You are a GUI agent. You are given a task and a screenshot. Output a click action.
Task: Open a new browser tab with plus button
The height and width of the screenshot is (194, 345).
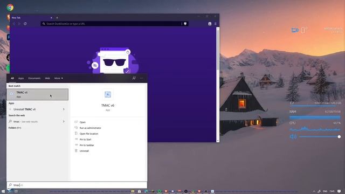(x=57, y=18)
